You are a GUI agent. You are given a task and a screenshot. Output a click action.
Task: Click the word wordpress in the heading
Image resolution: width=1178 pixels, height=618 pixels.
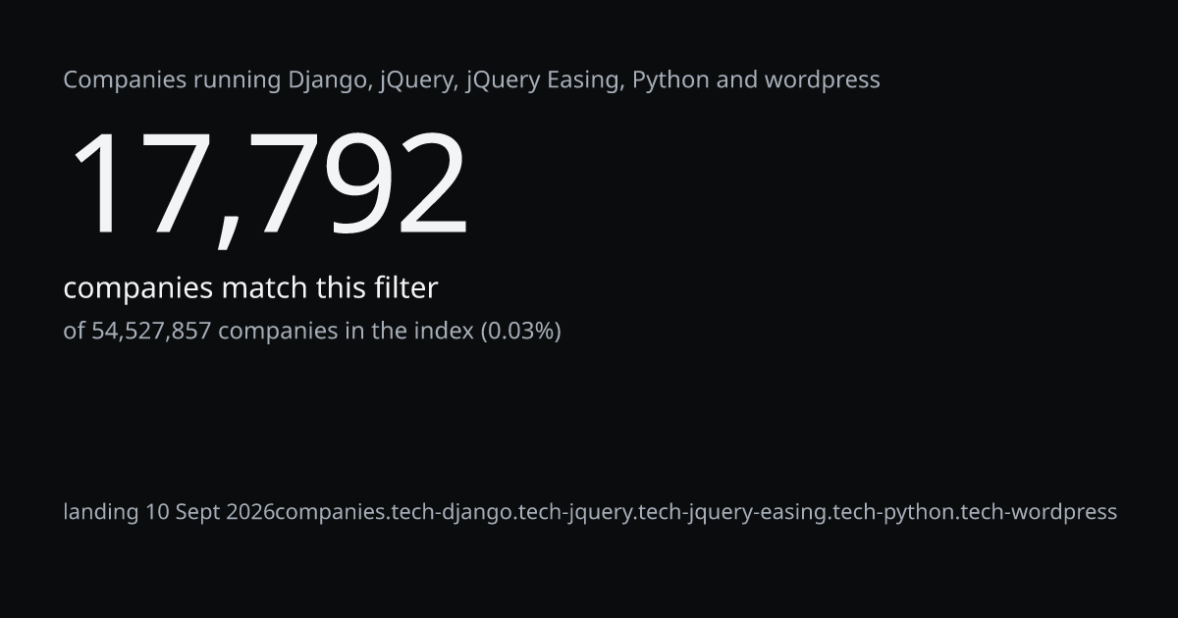(818, 80)
